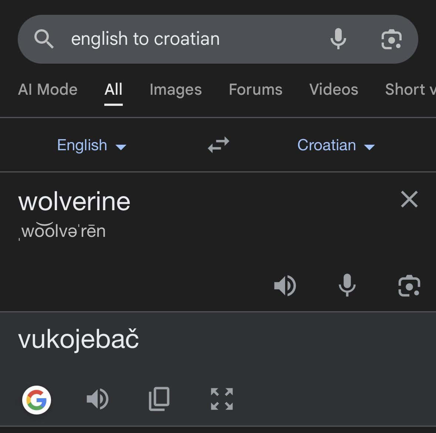Open the Croatian target language dropdown
The height and width of the screenshot is (433, 436).
pyautogui.click(x=336, y=145)
